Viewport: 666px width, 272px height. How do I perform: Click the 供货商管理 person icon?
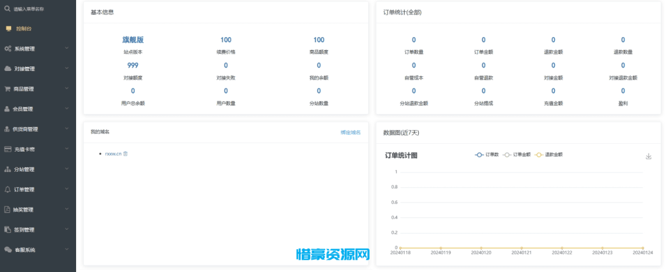click(7, 129)
